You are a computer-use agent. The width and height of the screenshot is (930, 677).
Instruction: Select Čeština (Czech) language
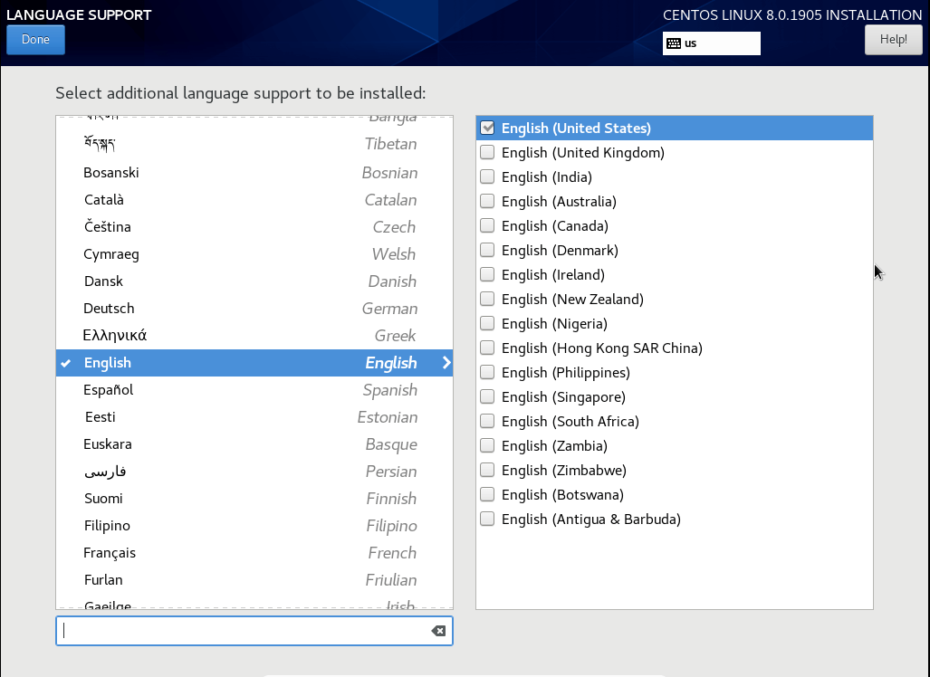tap(254, 227)
